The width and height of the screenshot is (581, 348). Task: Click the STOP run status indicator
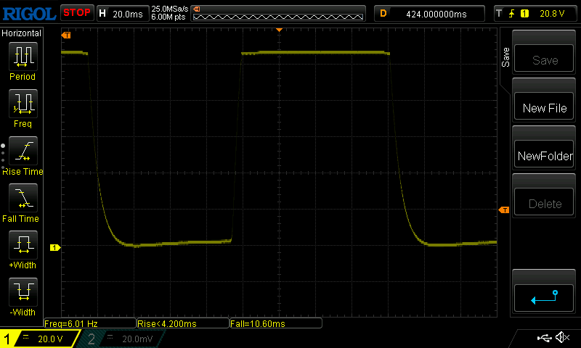point(76,12)
